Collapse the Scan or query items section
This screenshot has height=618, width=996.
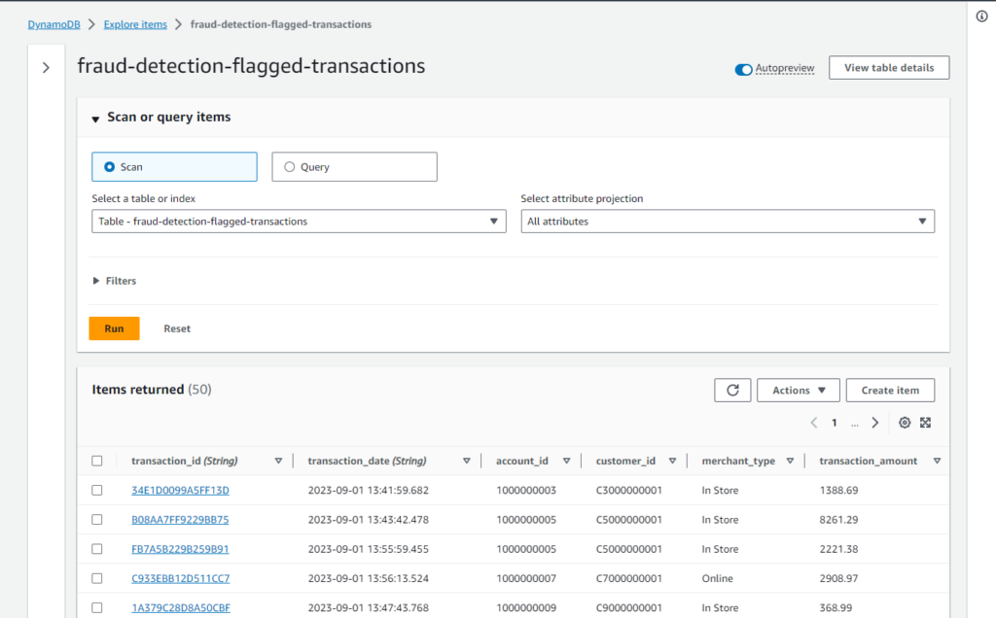coord(94,117)
